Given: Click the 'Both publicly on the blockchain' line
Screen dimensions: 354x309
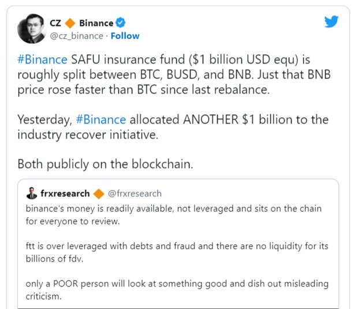Looking at the screenshot, I should (x=105, y=163).
